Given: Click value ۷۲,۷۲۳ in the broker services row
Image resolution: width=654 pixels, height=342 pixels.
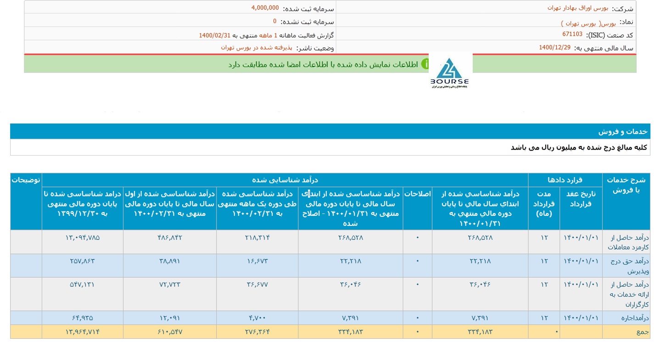Looking at the screenshot, I should coord(170,285).
